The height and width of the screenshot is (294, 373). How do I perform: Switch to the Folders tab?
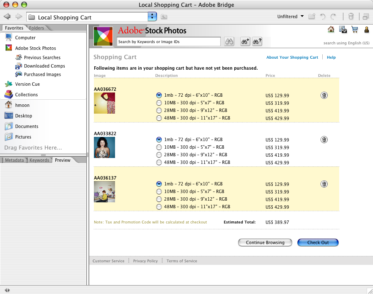pos(36,28)
